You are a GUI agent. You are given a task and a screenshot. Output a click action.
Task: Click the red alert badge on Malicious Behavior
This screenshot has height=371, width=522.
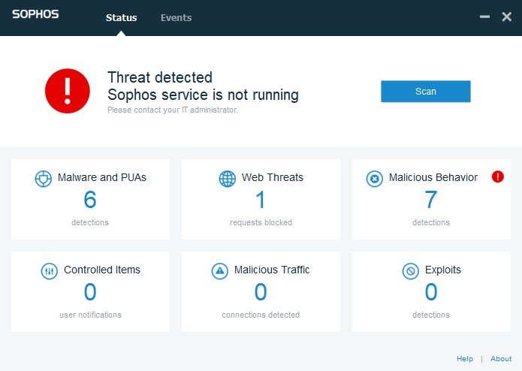[x=498, y=176]
